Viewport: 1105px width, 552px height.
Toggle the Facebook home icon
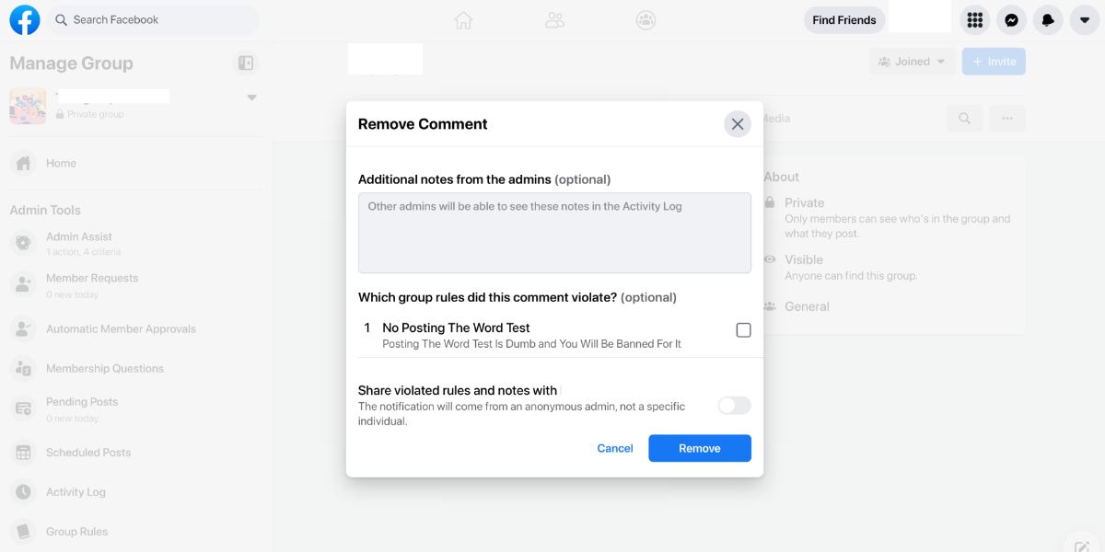pos(463,19)
